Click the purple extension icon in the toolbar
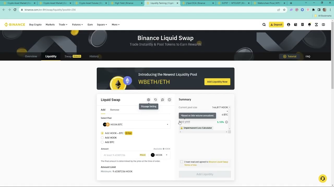Screen dimensions: 334x187 click(x=291, y=10)
